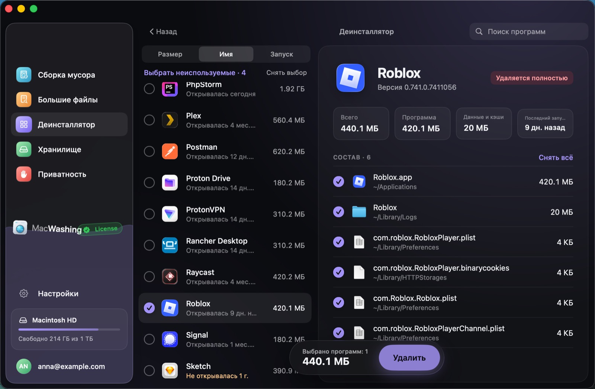Click the PhpStorm app icon
595x389 pixels.
(x=170, y=89)
